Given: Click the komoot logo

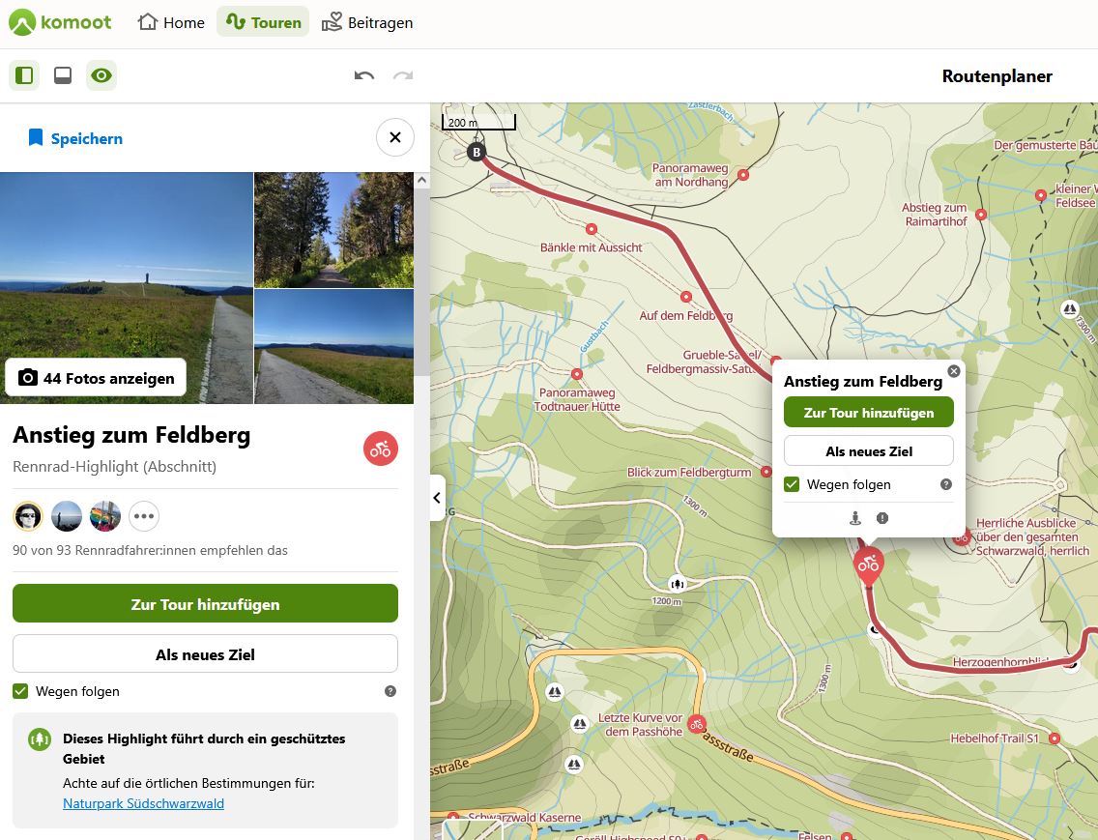Looking at the screenshot, I should tap(61, 22).
